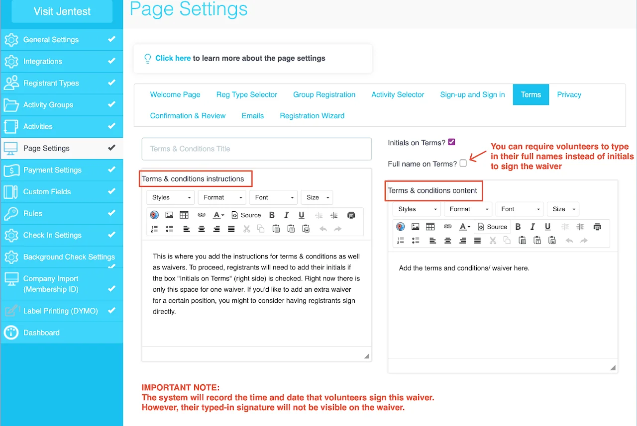This screenshot has height=426, width=637.
Task: Switch to Welcome Page tab
Action: pos(175,94)
